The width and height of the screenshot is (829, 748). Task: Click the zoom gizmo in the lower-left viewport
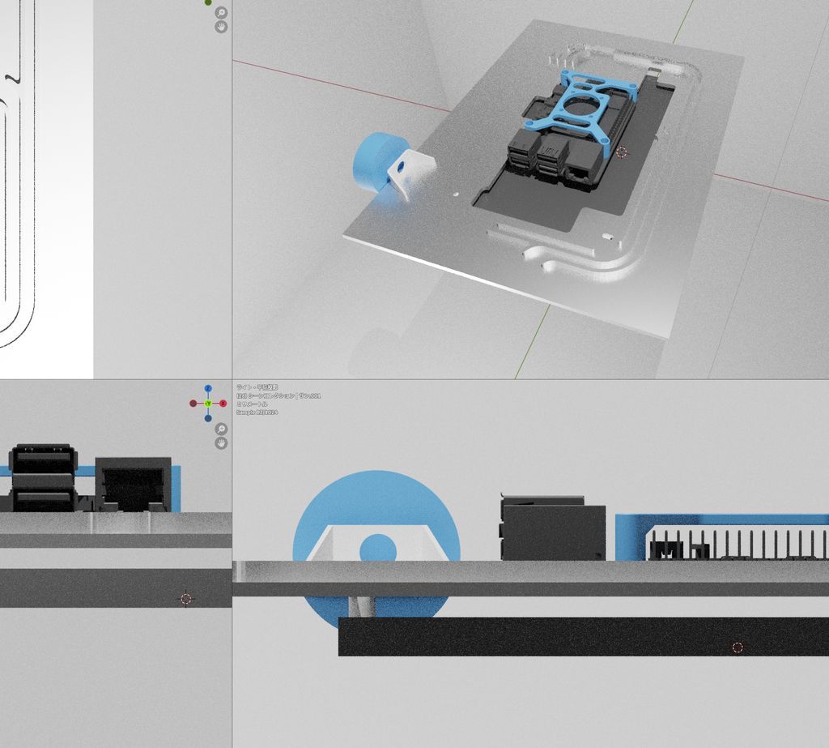coord(221,429)
